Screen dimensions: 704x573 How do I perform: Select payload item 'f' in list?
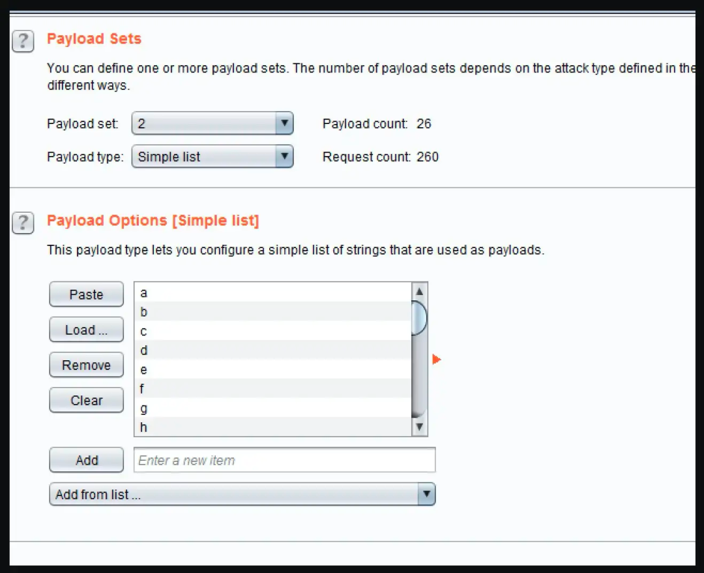tap(273, 388)
